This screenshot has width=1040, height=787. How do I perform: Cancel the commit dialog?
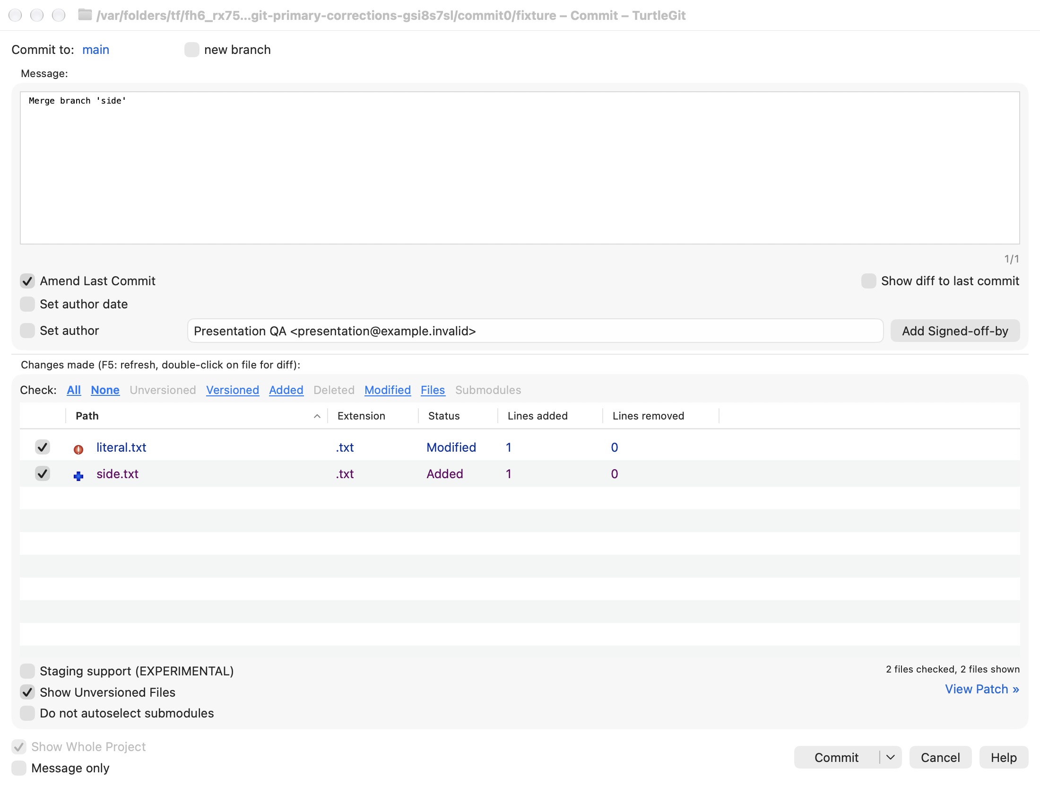coord(940,758)
